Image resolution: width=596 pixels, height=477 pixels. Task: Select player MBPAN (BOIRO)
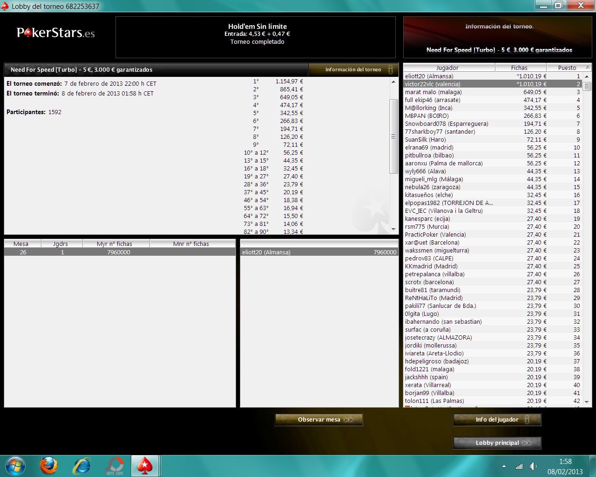click(493, 116)
